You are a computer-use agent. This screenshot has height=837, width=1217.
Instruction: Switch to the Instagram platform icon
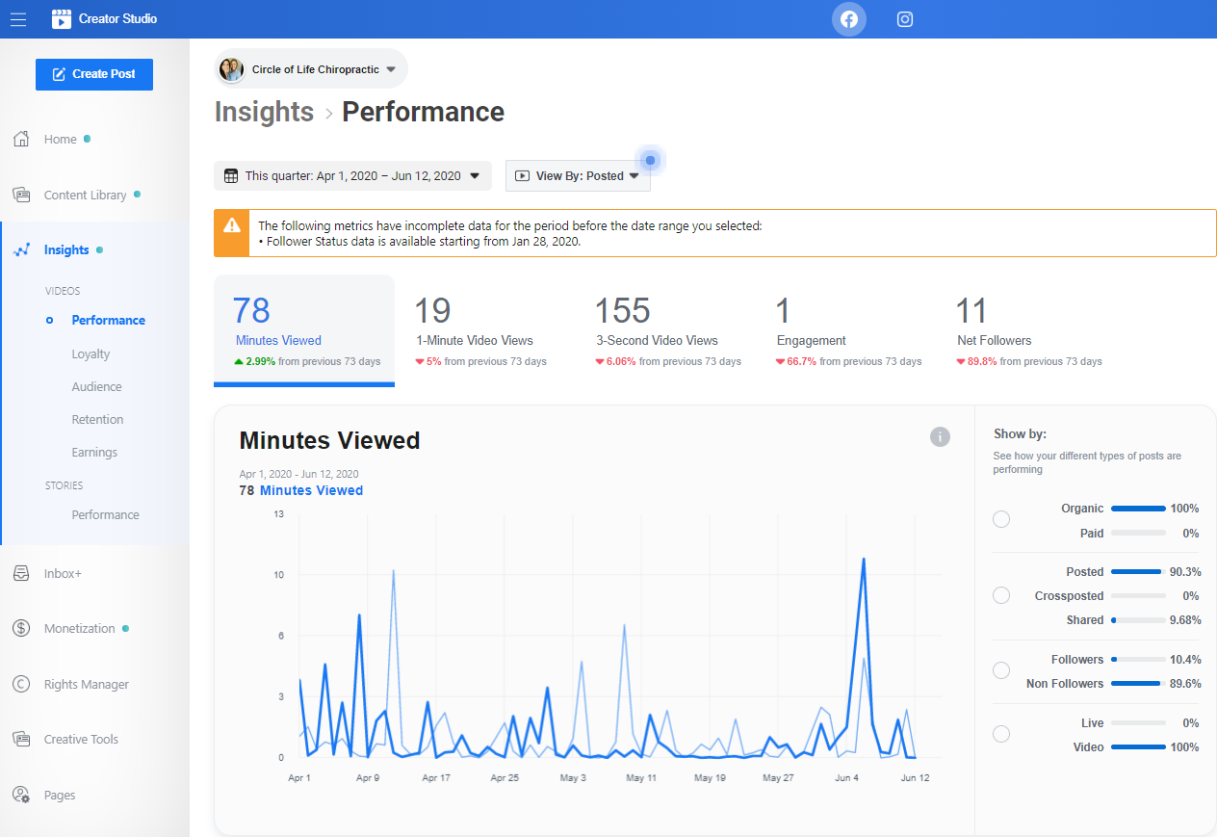pyautogui.click(x=905, y=19)
